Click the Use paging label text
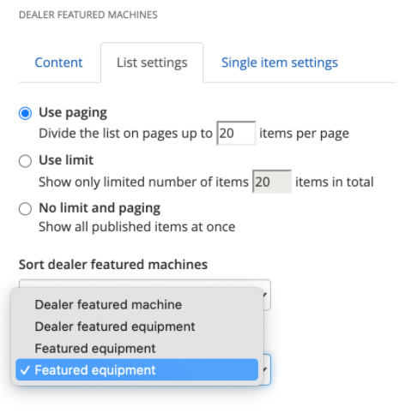The image size is (405, 413). tap(73, 113)
